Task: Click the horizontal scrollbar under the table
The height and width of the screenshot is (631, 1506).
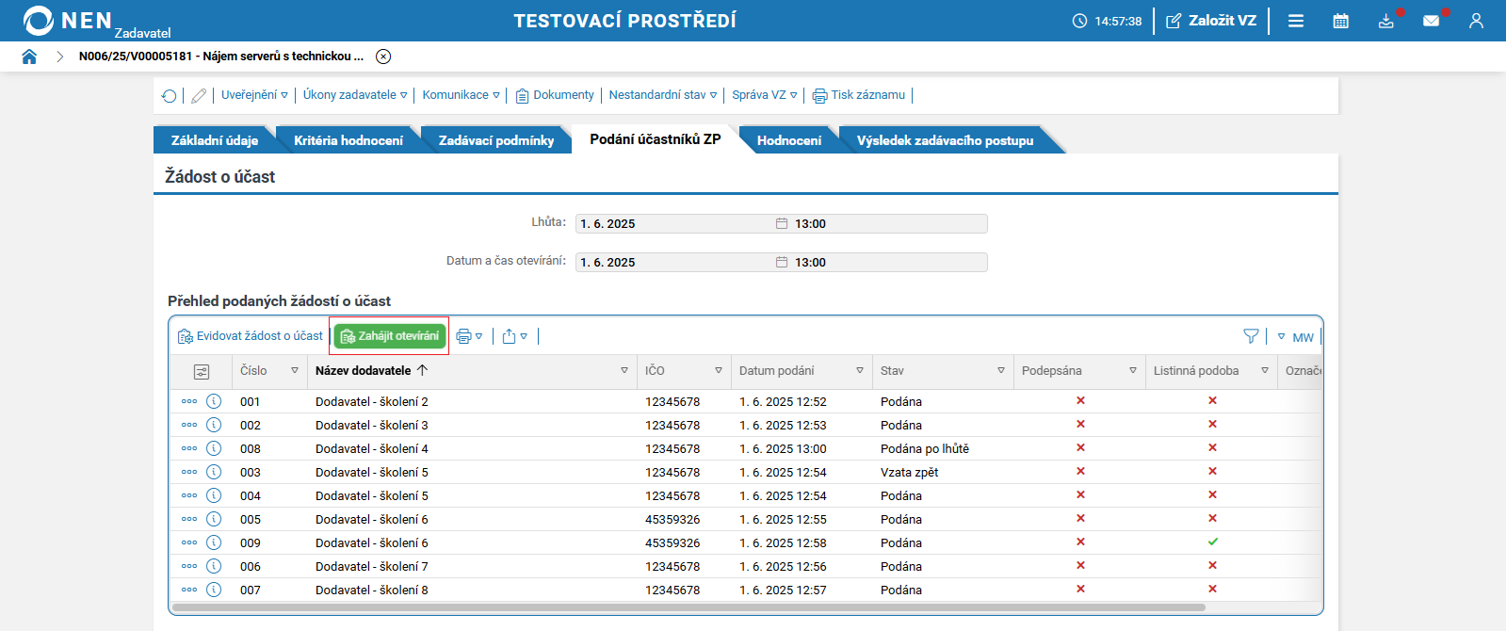Action: pyautogui.click(x=688, y=607)
